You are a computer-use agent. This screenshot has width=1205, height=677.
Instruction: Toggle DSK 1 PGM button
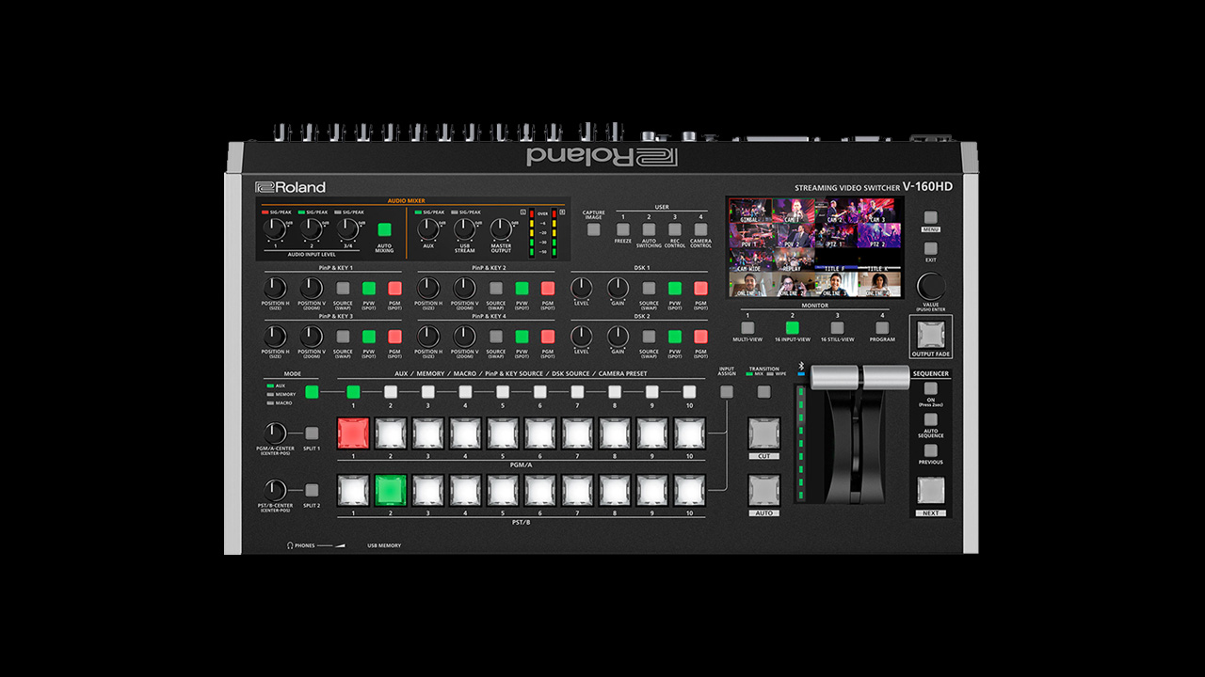point(700,289)
